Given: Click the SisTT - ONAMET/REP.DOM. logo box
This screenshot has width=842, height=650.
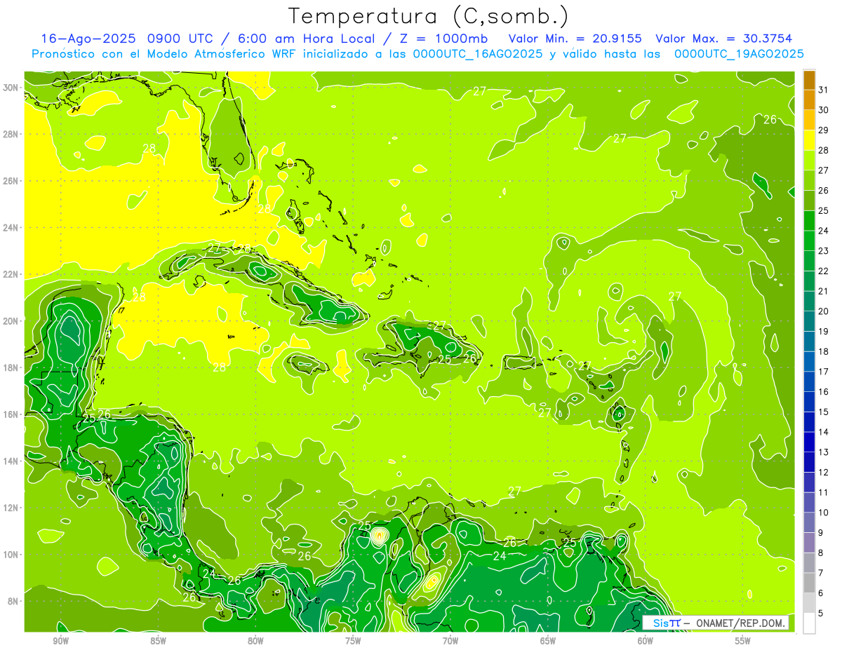Looking at the screenshot, I should tap(715, 623).
